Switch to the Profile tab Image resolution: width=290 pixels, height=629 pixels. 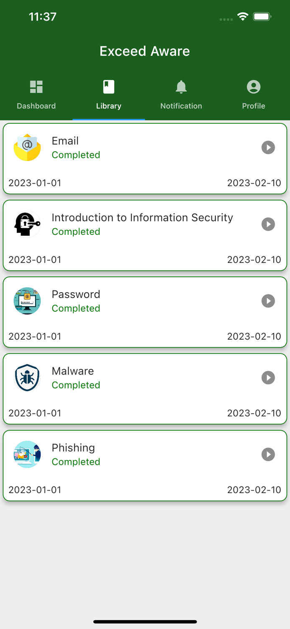(254, 94)
